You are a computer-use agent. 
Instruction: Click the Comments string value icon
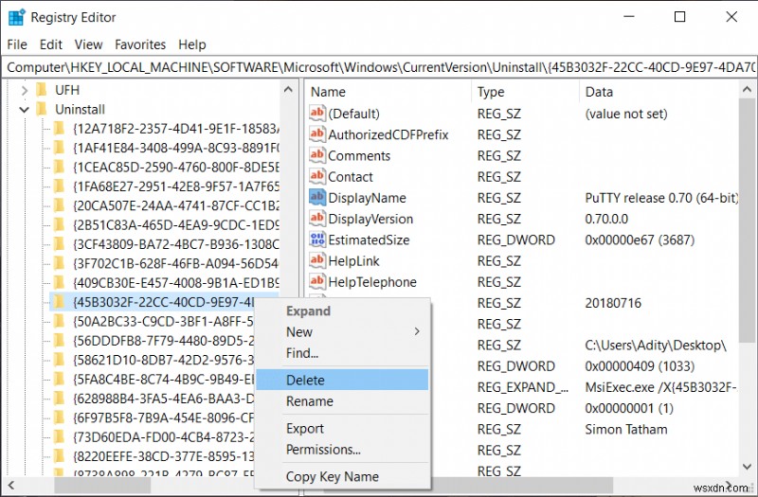point(317,155)
